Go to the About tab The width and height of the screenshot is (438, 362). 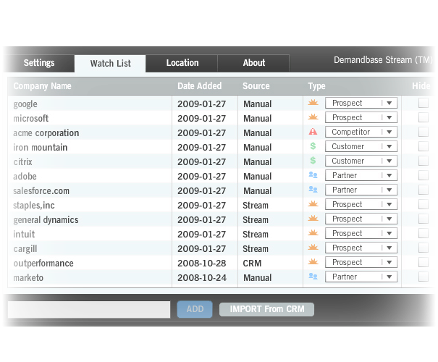253,63
